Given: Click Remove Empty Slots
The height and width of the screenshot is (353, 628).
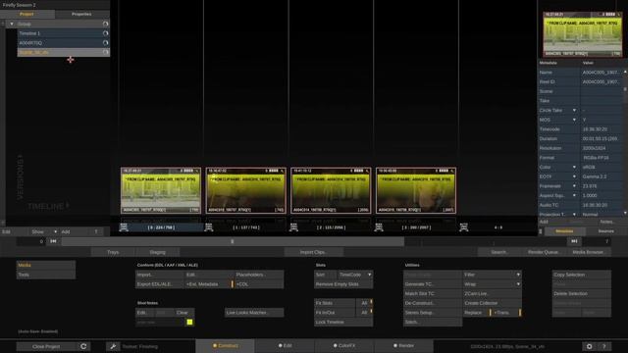Looking at the screenshot, I should [x=343, y=284].
